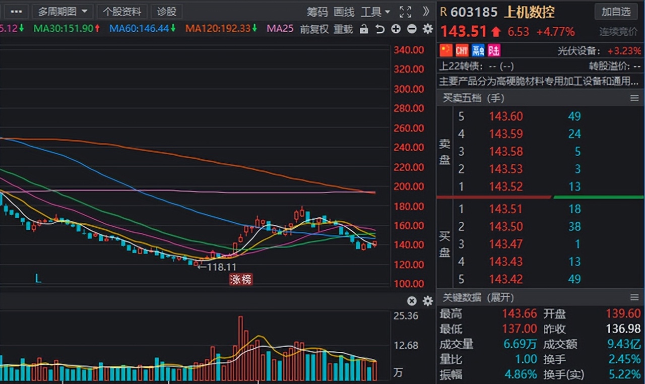Expand the 关键数据 (展开) section
645x384 pixels.
pos(478,297)
